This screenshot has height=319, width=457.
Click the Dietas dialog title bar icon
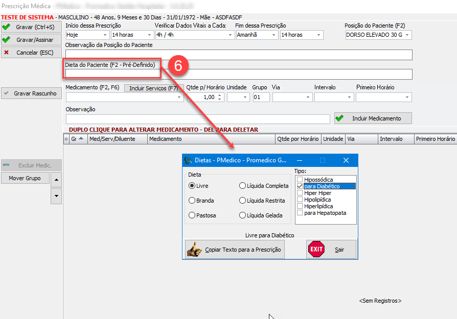(x=189, y=160)
